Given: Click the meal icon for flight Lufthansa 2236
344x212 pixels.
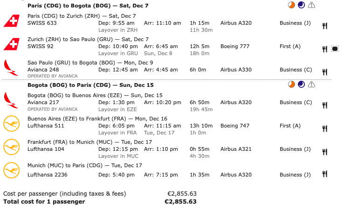Looking at the screenshot, I should 324,174.
